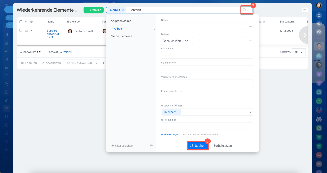Image resolution: width=327 pixels, height=173 pixels.
Task: Open shopping cart icon in left sidebar
Action: point(7,141)
